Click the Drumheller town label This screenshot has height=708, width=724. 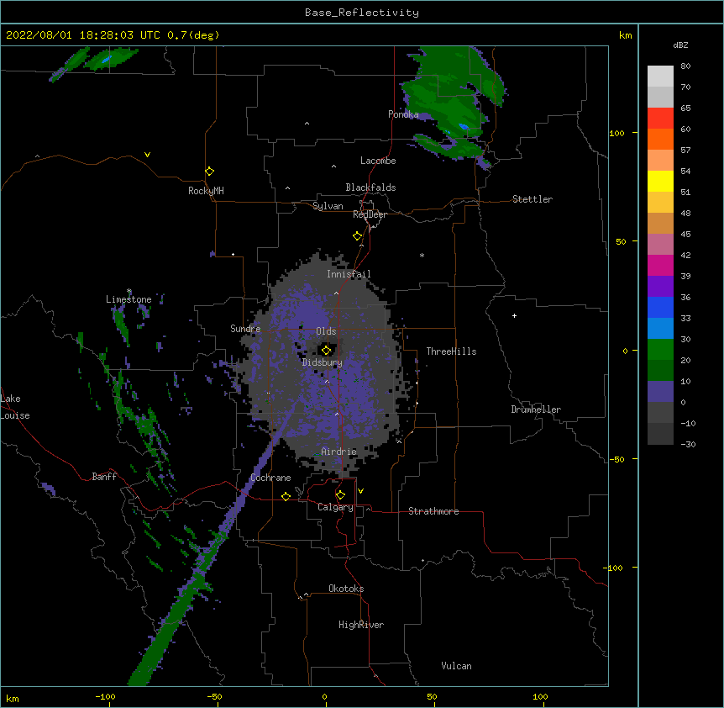tap(536, 409)
